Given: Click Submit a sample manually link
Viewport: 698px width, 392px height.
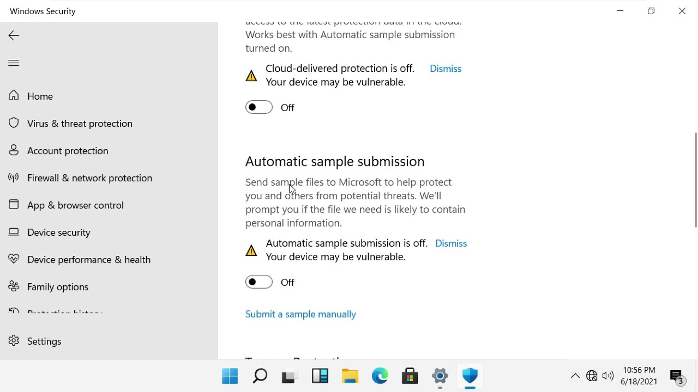Looking at the screenshot, I should point(300,314).
